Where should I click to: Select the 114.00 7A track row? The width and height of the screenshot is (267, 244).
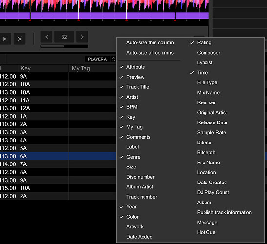point(58,164)
